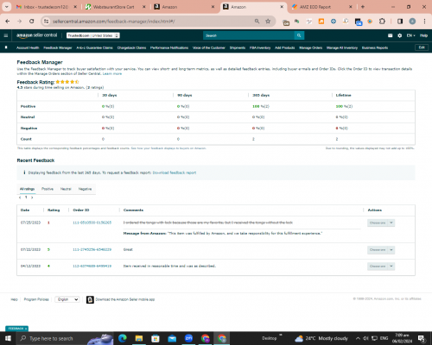The width and height of the screenshot is (432, 345).
Task: Open the Chrome extensions puzzle icon
Action: pyautogui.click(x=382, y=22)
